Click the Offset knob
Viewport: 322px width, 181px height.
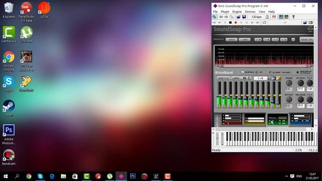289,100
